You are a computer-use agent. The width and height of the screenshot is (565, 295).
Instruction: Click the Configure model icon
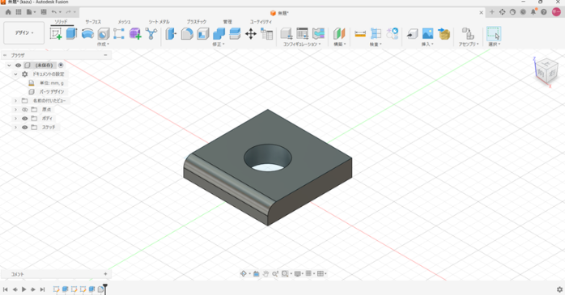click(x=287, y=34)
